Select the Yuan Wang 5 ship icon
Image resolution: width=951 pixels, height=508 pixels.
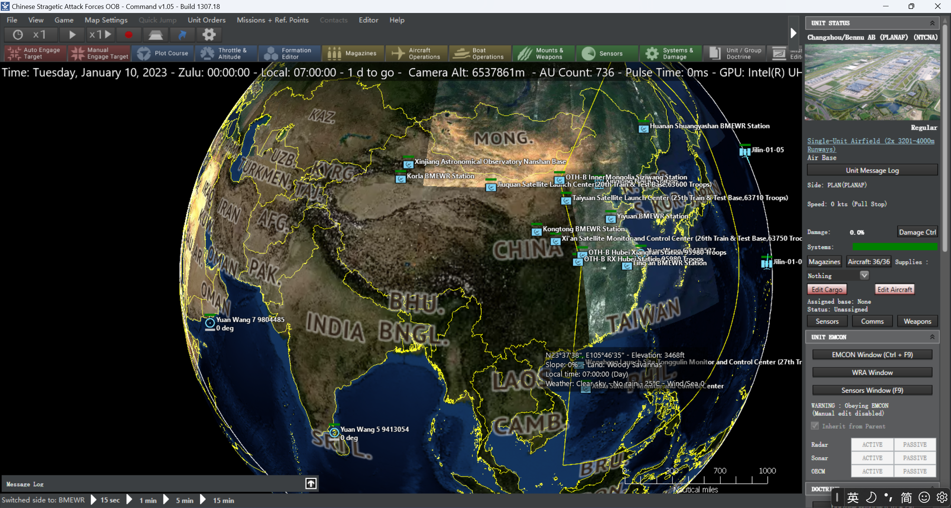tap(334, 432)
